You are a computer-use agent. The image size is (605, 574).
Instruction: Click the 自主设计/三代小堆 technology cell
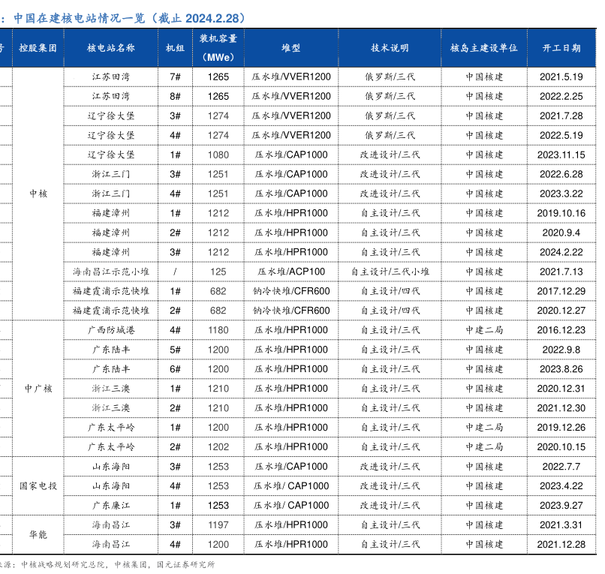pyautogui.click(x=390, y=272)
